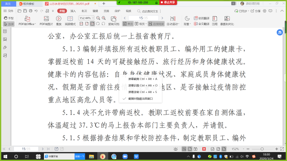Start slideshow playback with 播放 icon
287x161 pixels.
pyautogui.click(x=59, y=21)
